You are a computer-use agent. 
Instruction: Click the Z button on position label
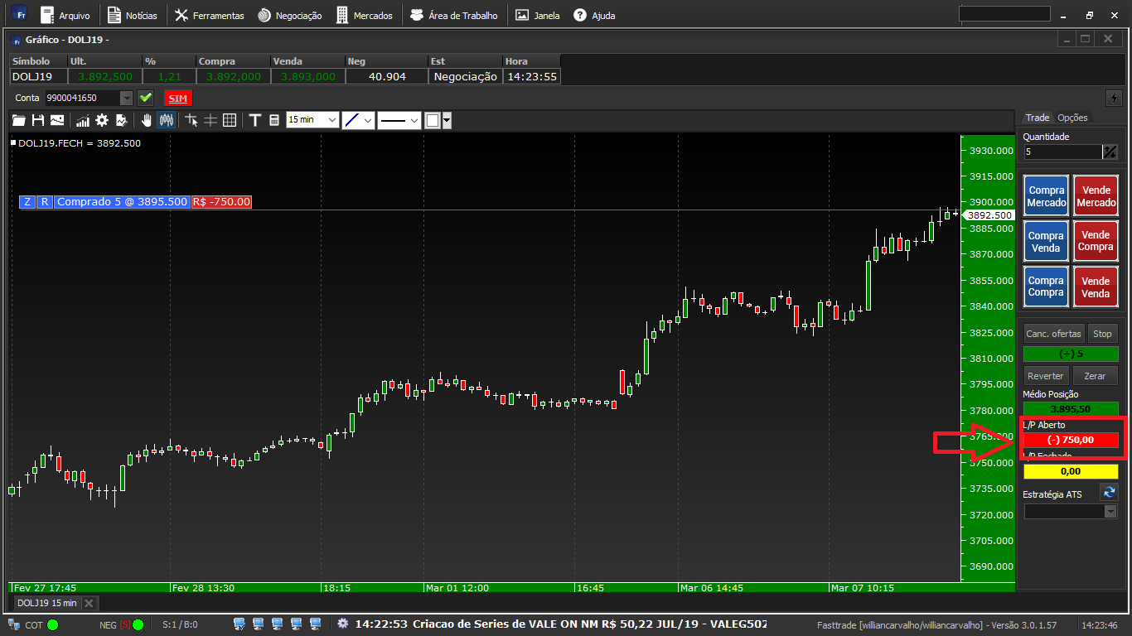point(27,202)
